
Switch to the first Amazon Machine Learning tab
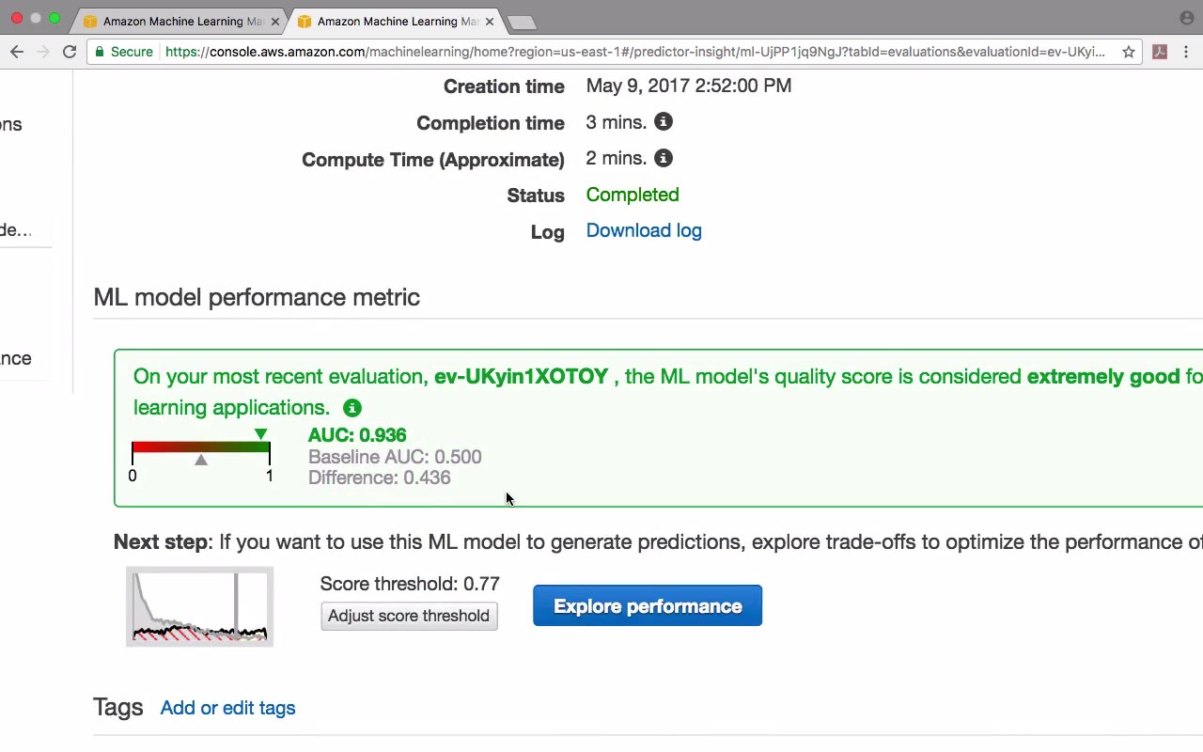pos(179,21)
